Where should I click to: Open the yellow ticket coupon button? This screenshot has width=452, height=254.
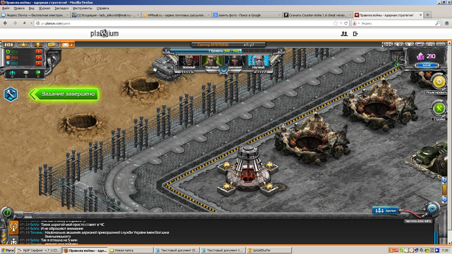53,45
